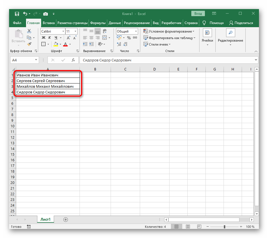
Task: Click the Вход sign-in button
Action: click(198, 14)
